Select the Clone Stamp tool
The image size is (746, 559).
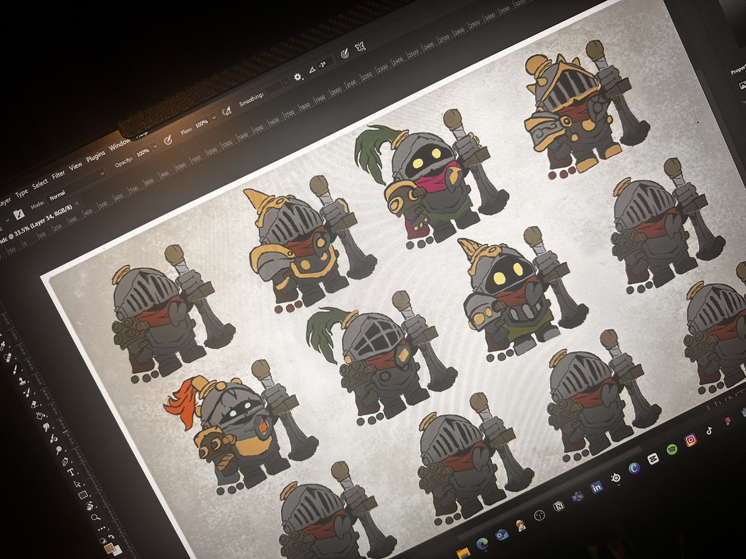coord(22,381)
